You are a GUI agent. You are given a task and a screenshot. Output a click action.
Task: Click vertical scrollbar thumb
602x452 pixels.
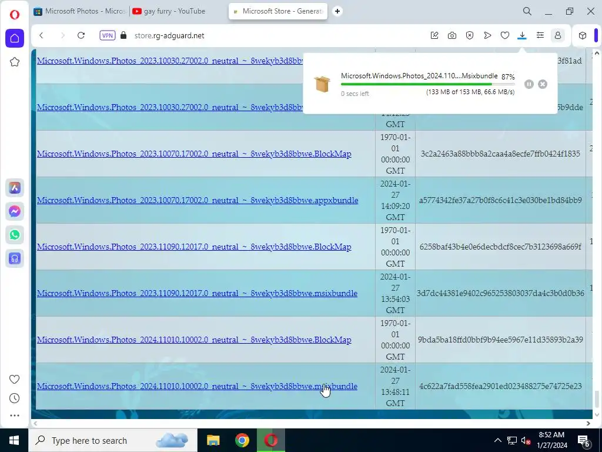coord(596,399)
